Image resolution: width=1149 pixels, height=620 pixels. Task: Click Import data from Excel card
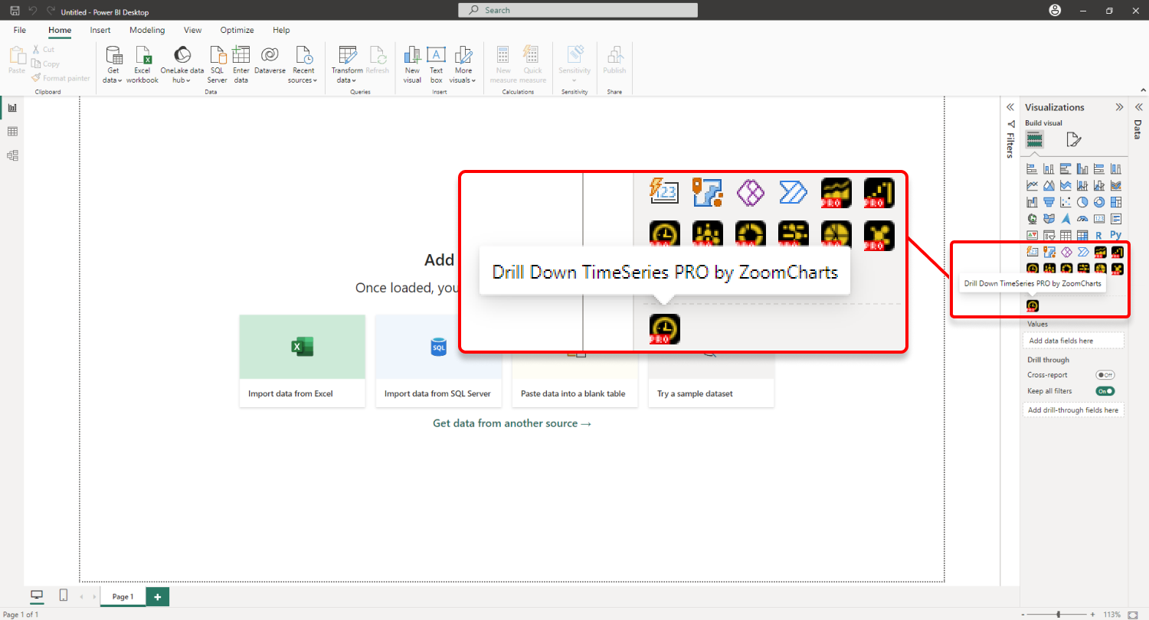[303, 361]
